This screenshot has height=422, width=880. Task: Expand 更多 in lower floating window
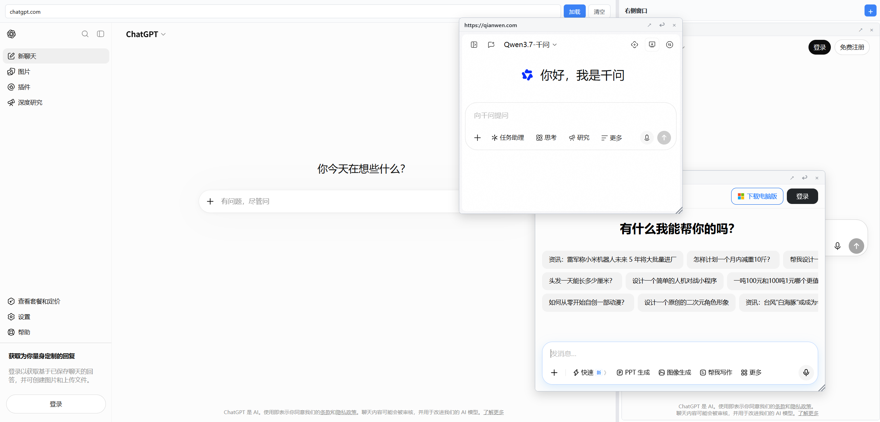point(751,373)
